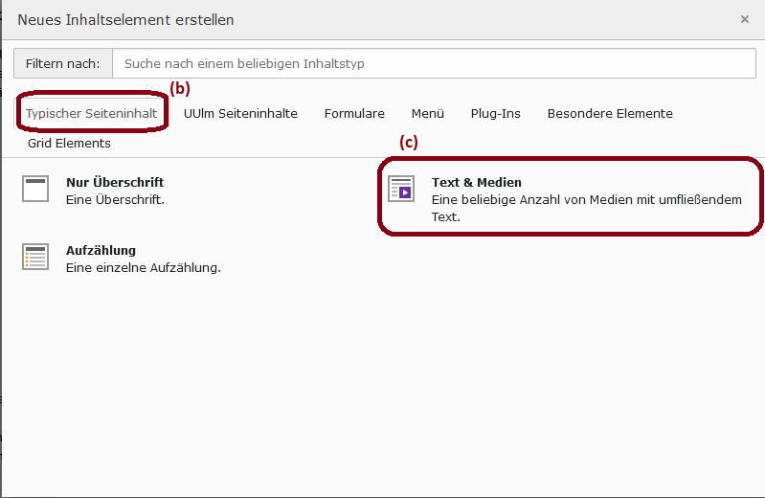Click 'Eine einzelne Aufzählung.' description
The image size is (765, 498).
pos(144,267)
